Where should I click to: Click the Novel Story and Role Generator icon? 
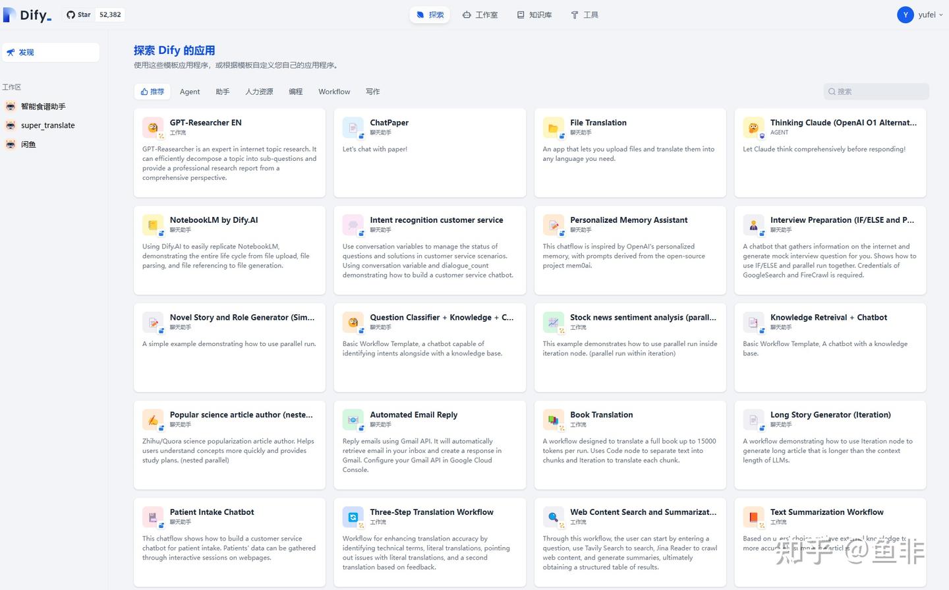153,322
